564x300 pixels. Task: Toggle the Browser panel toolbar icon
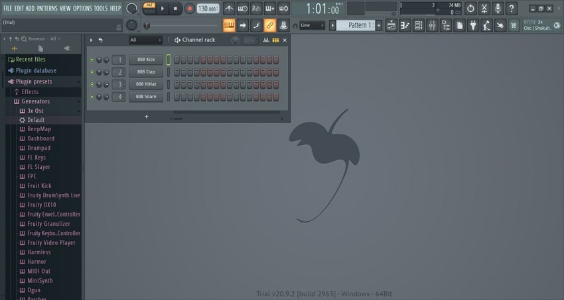[446, 25]
